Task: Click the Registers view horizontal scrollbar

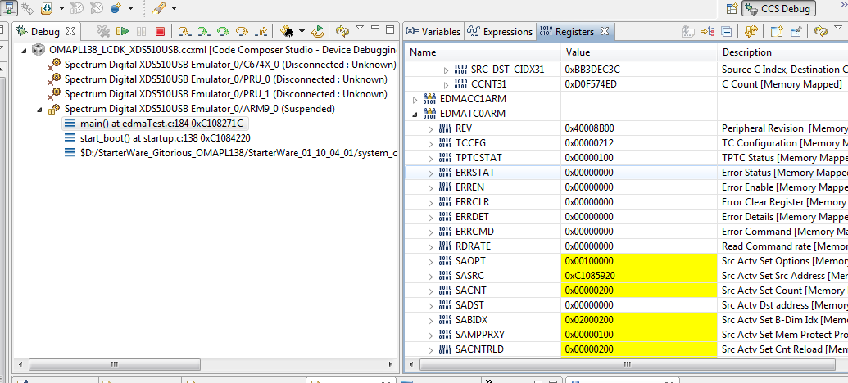Action: click(628, 365)
